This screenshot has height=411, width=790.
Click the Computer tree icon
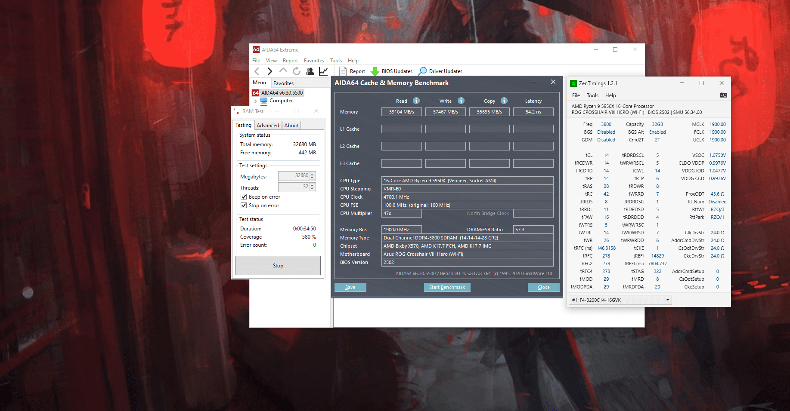coord(264,101)
